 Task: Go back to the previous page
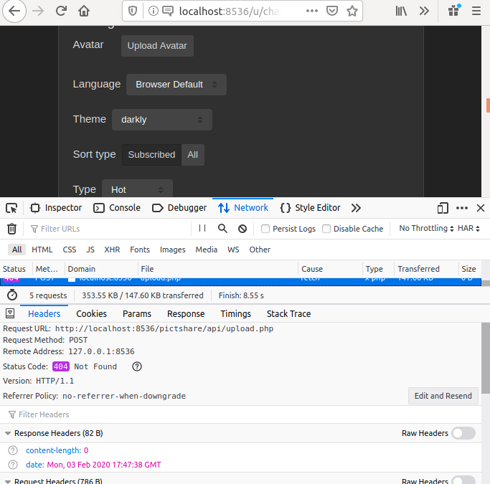point(14,11)
